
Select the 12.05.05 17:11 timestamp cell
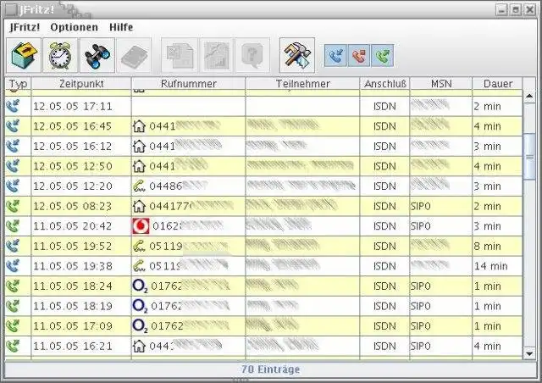pos(81,106)
